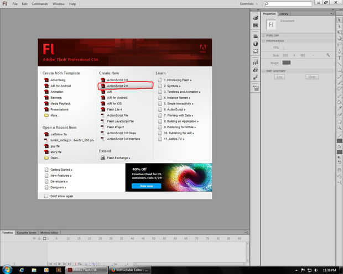Open Windows Start button
The height and width of the screenshot is (274, 343).
tap(7, 270)
